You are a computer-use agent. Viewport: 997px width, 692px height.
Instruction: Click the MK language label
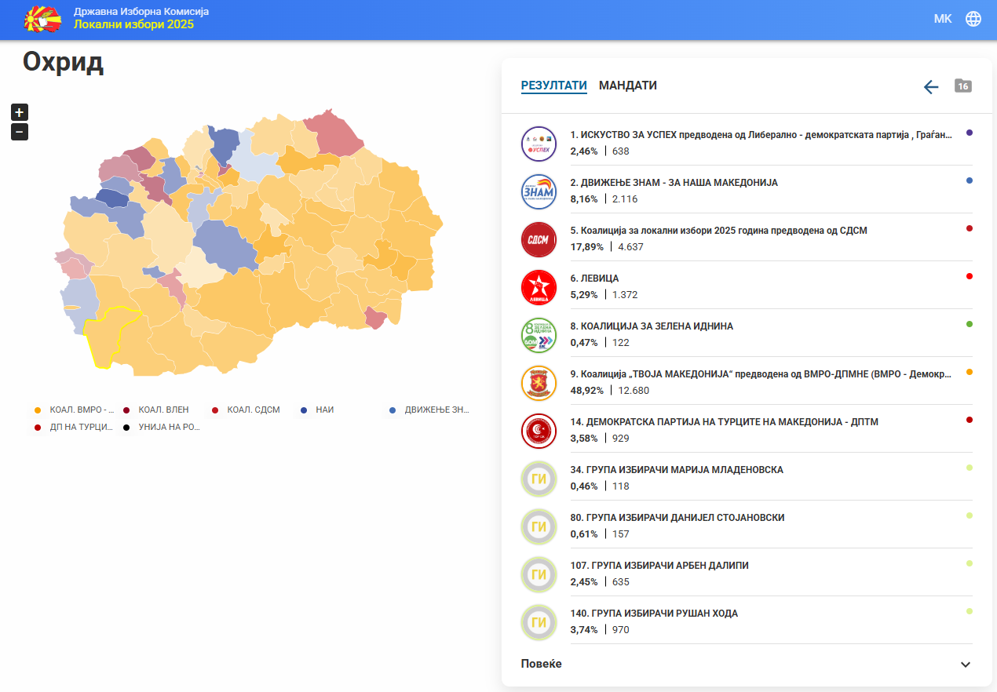point(943,19)
